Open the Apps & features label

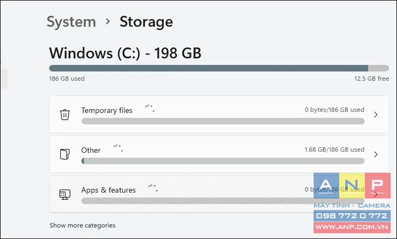[x=109, y=190]
